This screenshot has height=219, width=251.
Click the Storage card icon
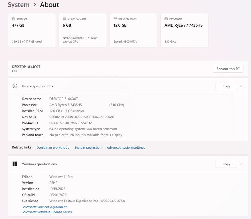click(13, 19)
